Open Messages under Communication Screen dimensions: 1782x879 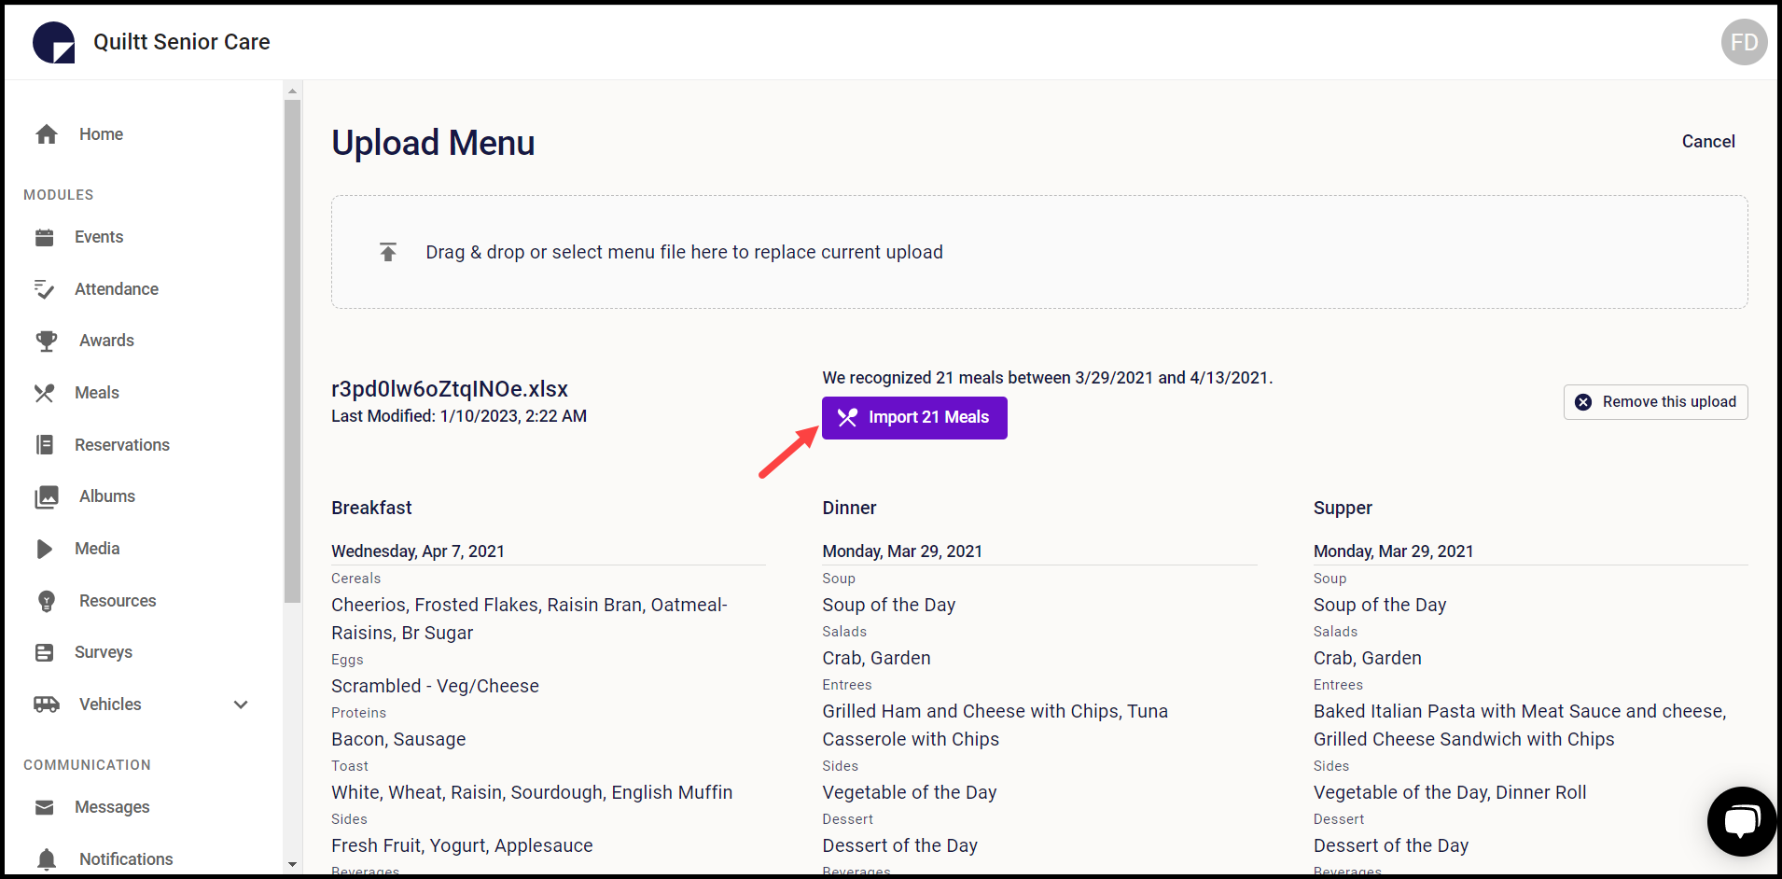pos(112,807)
